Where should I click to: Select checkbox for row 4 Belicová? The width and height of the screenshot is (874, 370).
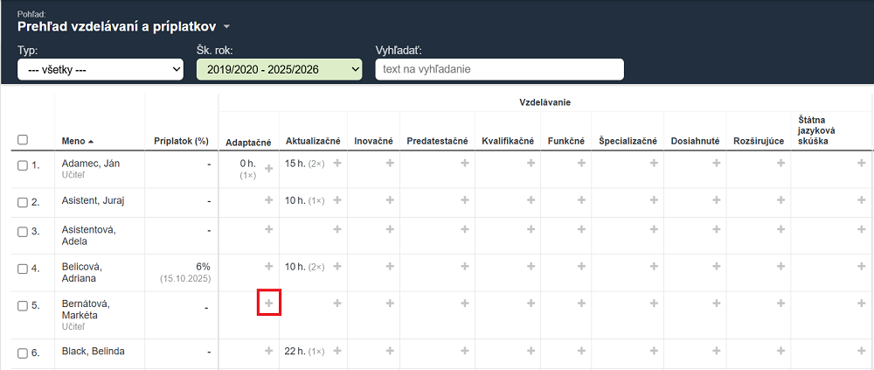coord(23,268)
